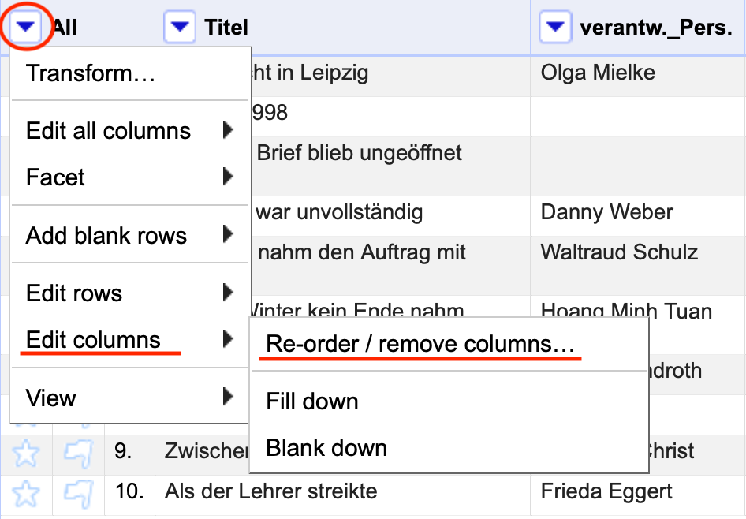Viewport: 746px width, 519px height.
Task: Select Blank down in the submenu
Action: (x=326, y=448)
